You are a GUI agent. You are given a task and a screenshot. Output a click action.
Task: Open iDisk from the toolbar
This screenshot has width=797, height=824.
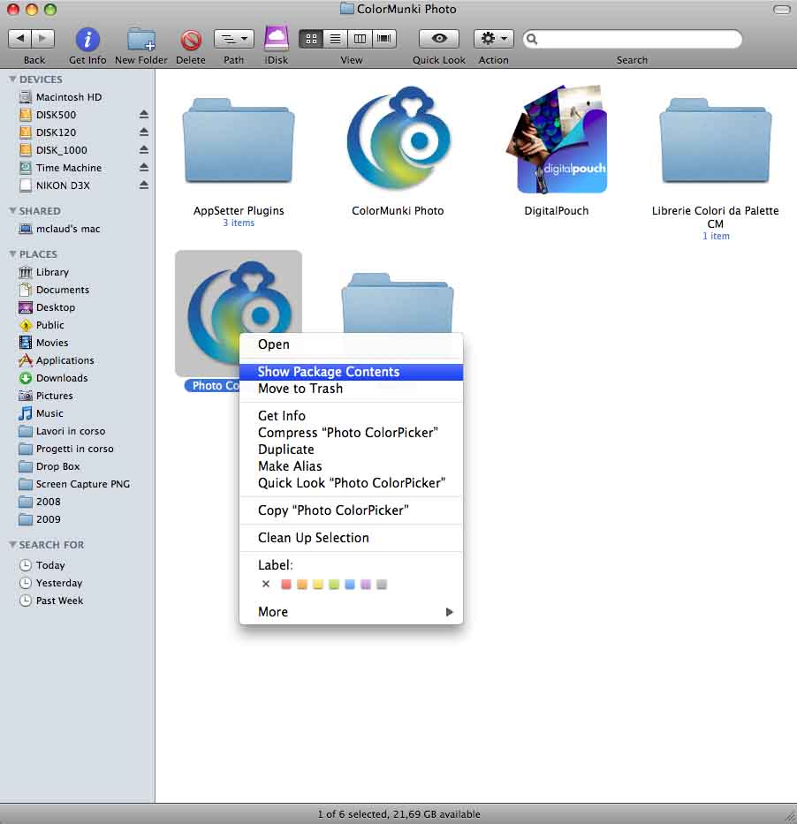coord(276,38)
